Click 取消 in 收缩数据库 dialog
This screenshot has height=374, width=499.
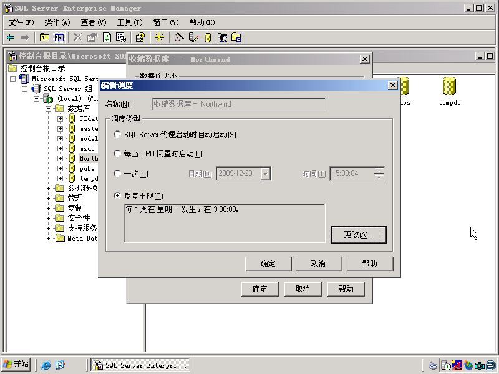click(303, 289)
